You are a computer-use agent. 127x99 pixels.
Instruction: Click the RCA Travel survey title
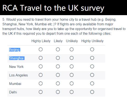click(x=53, y=8)
